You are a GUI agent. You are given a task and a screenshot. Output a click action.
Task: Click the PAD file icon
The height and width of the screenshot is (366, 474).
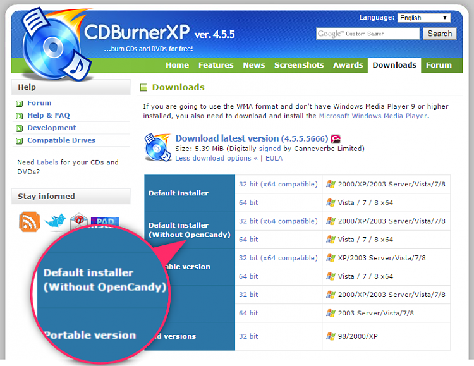pos(105,222)
